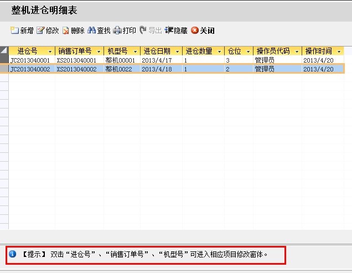
Task: Open 机型号 column filter dropdown
Action: tap(135, 51)
